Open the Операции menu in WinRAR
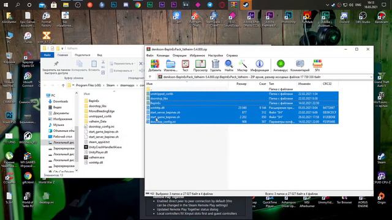Viewport: 392px width, 220px height. pos(179,56)
